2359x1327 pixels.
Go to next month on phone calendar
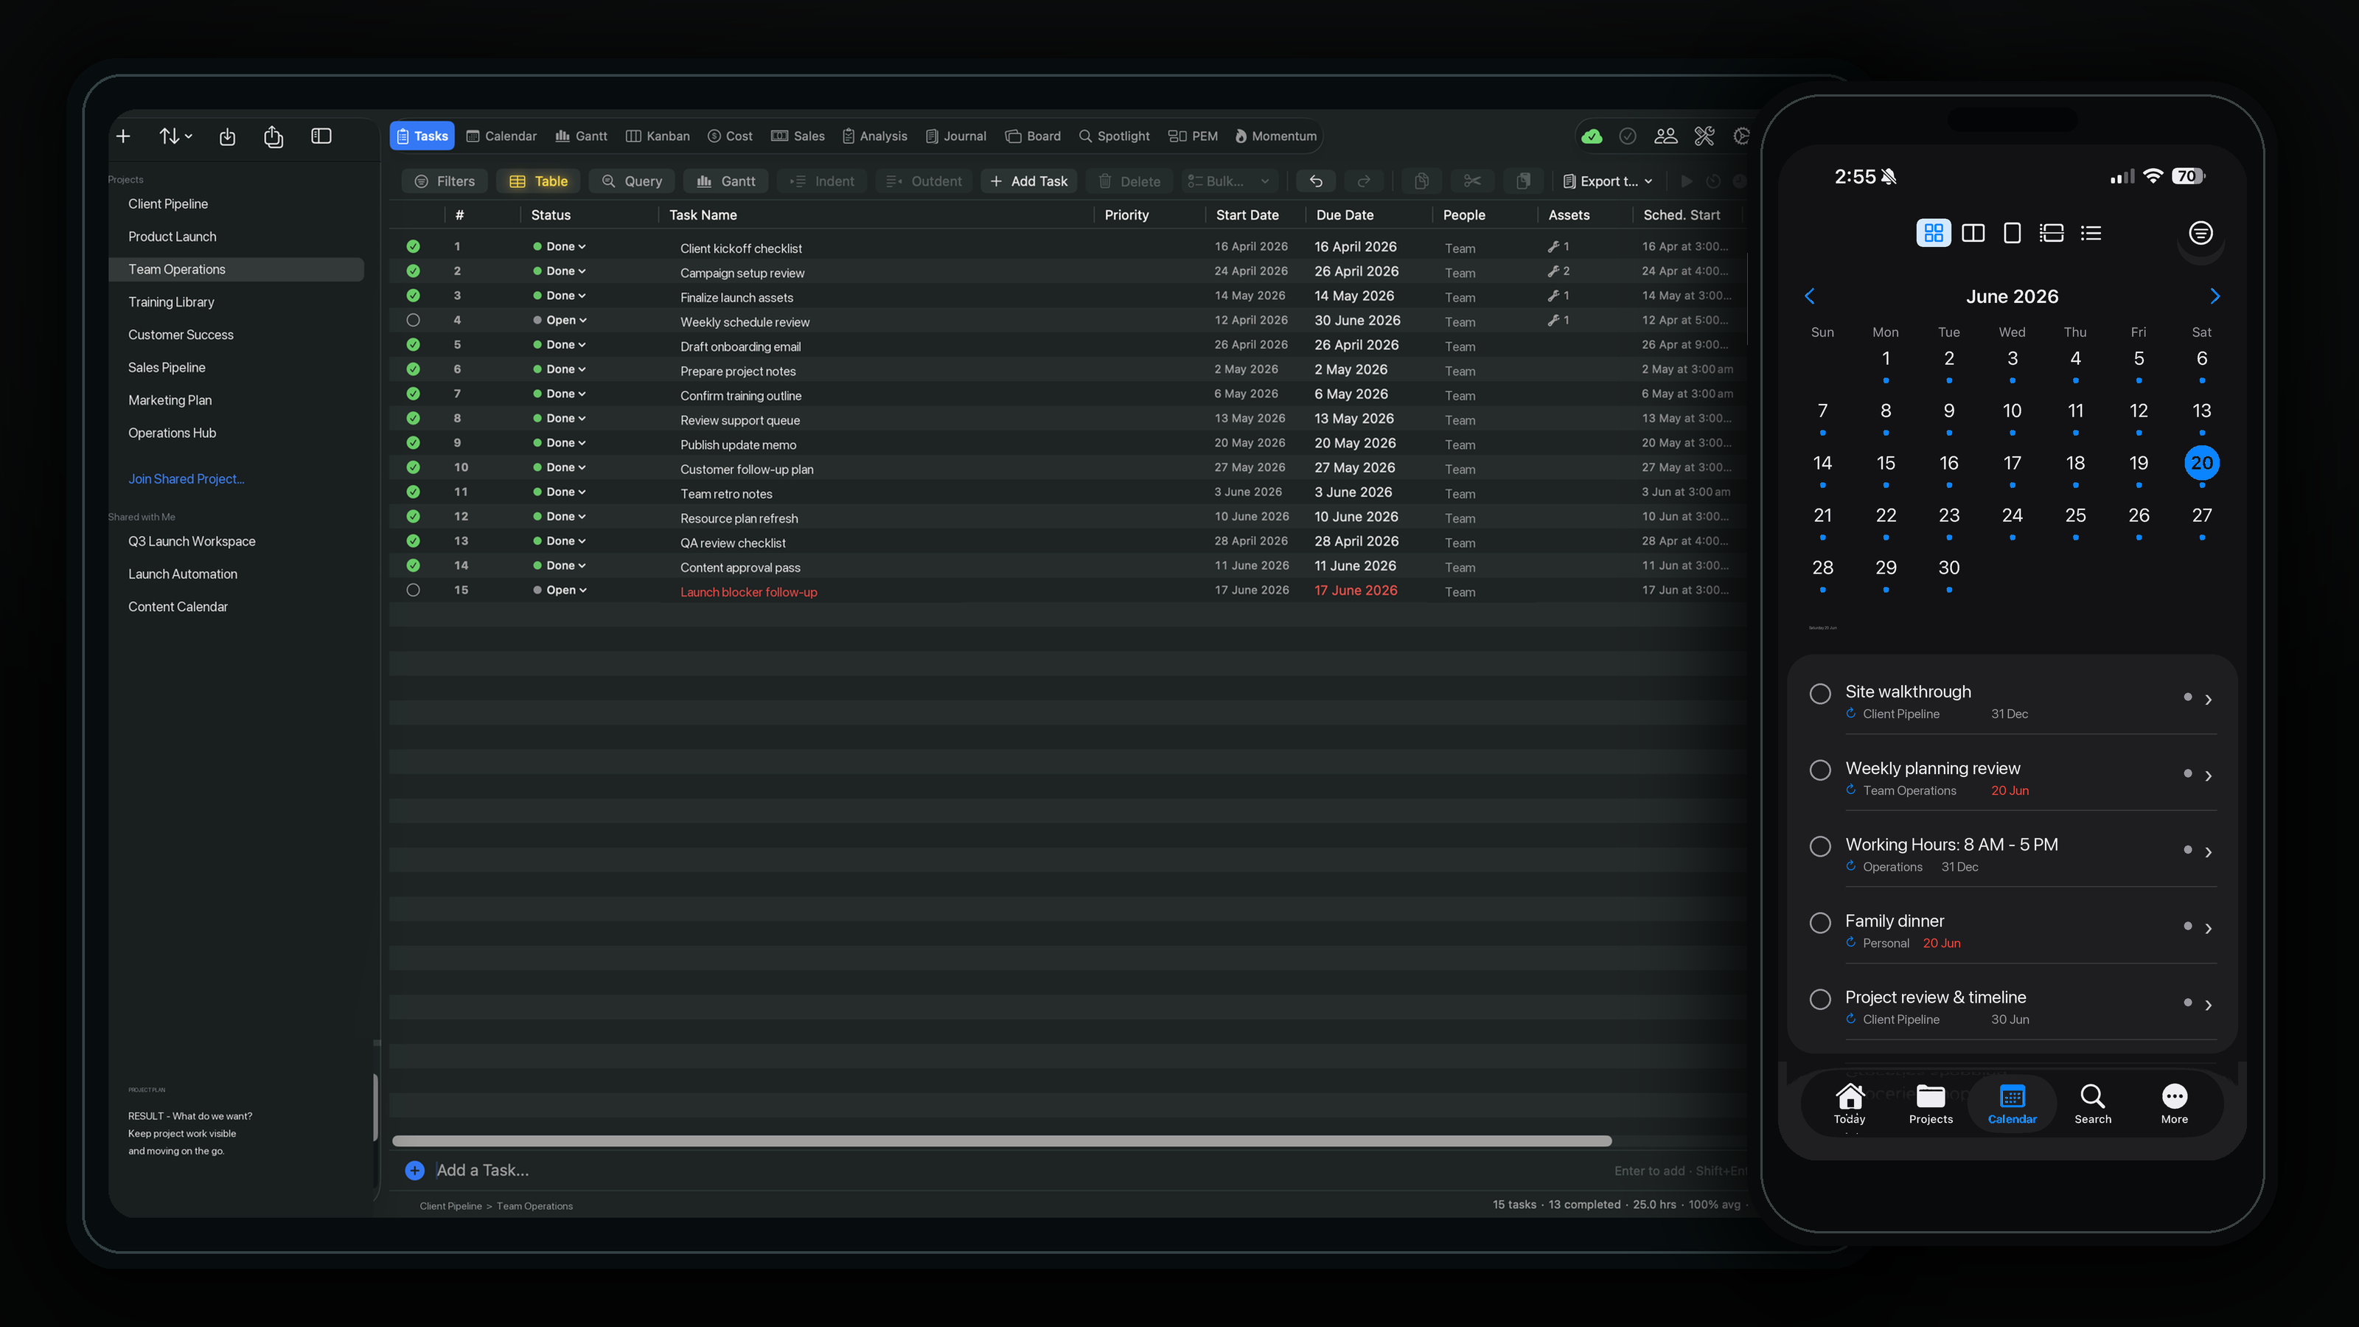(x=2215, y=296)
